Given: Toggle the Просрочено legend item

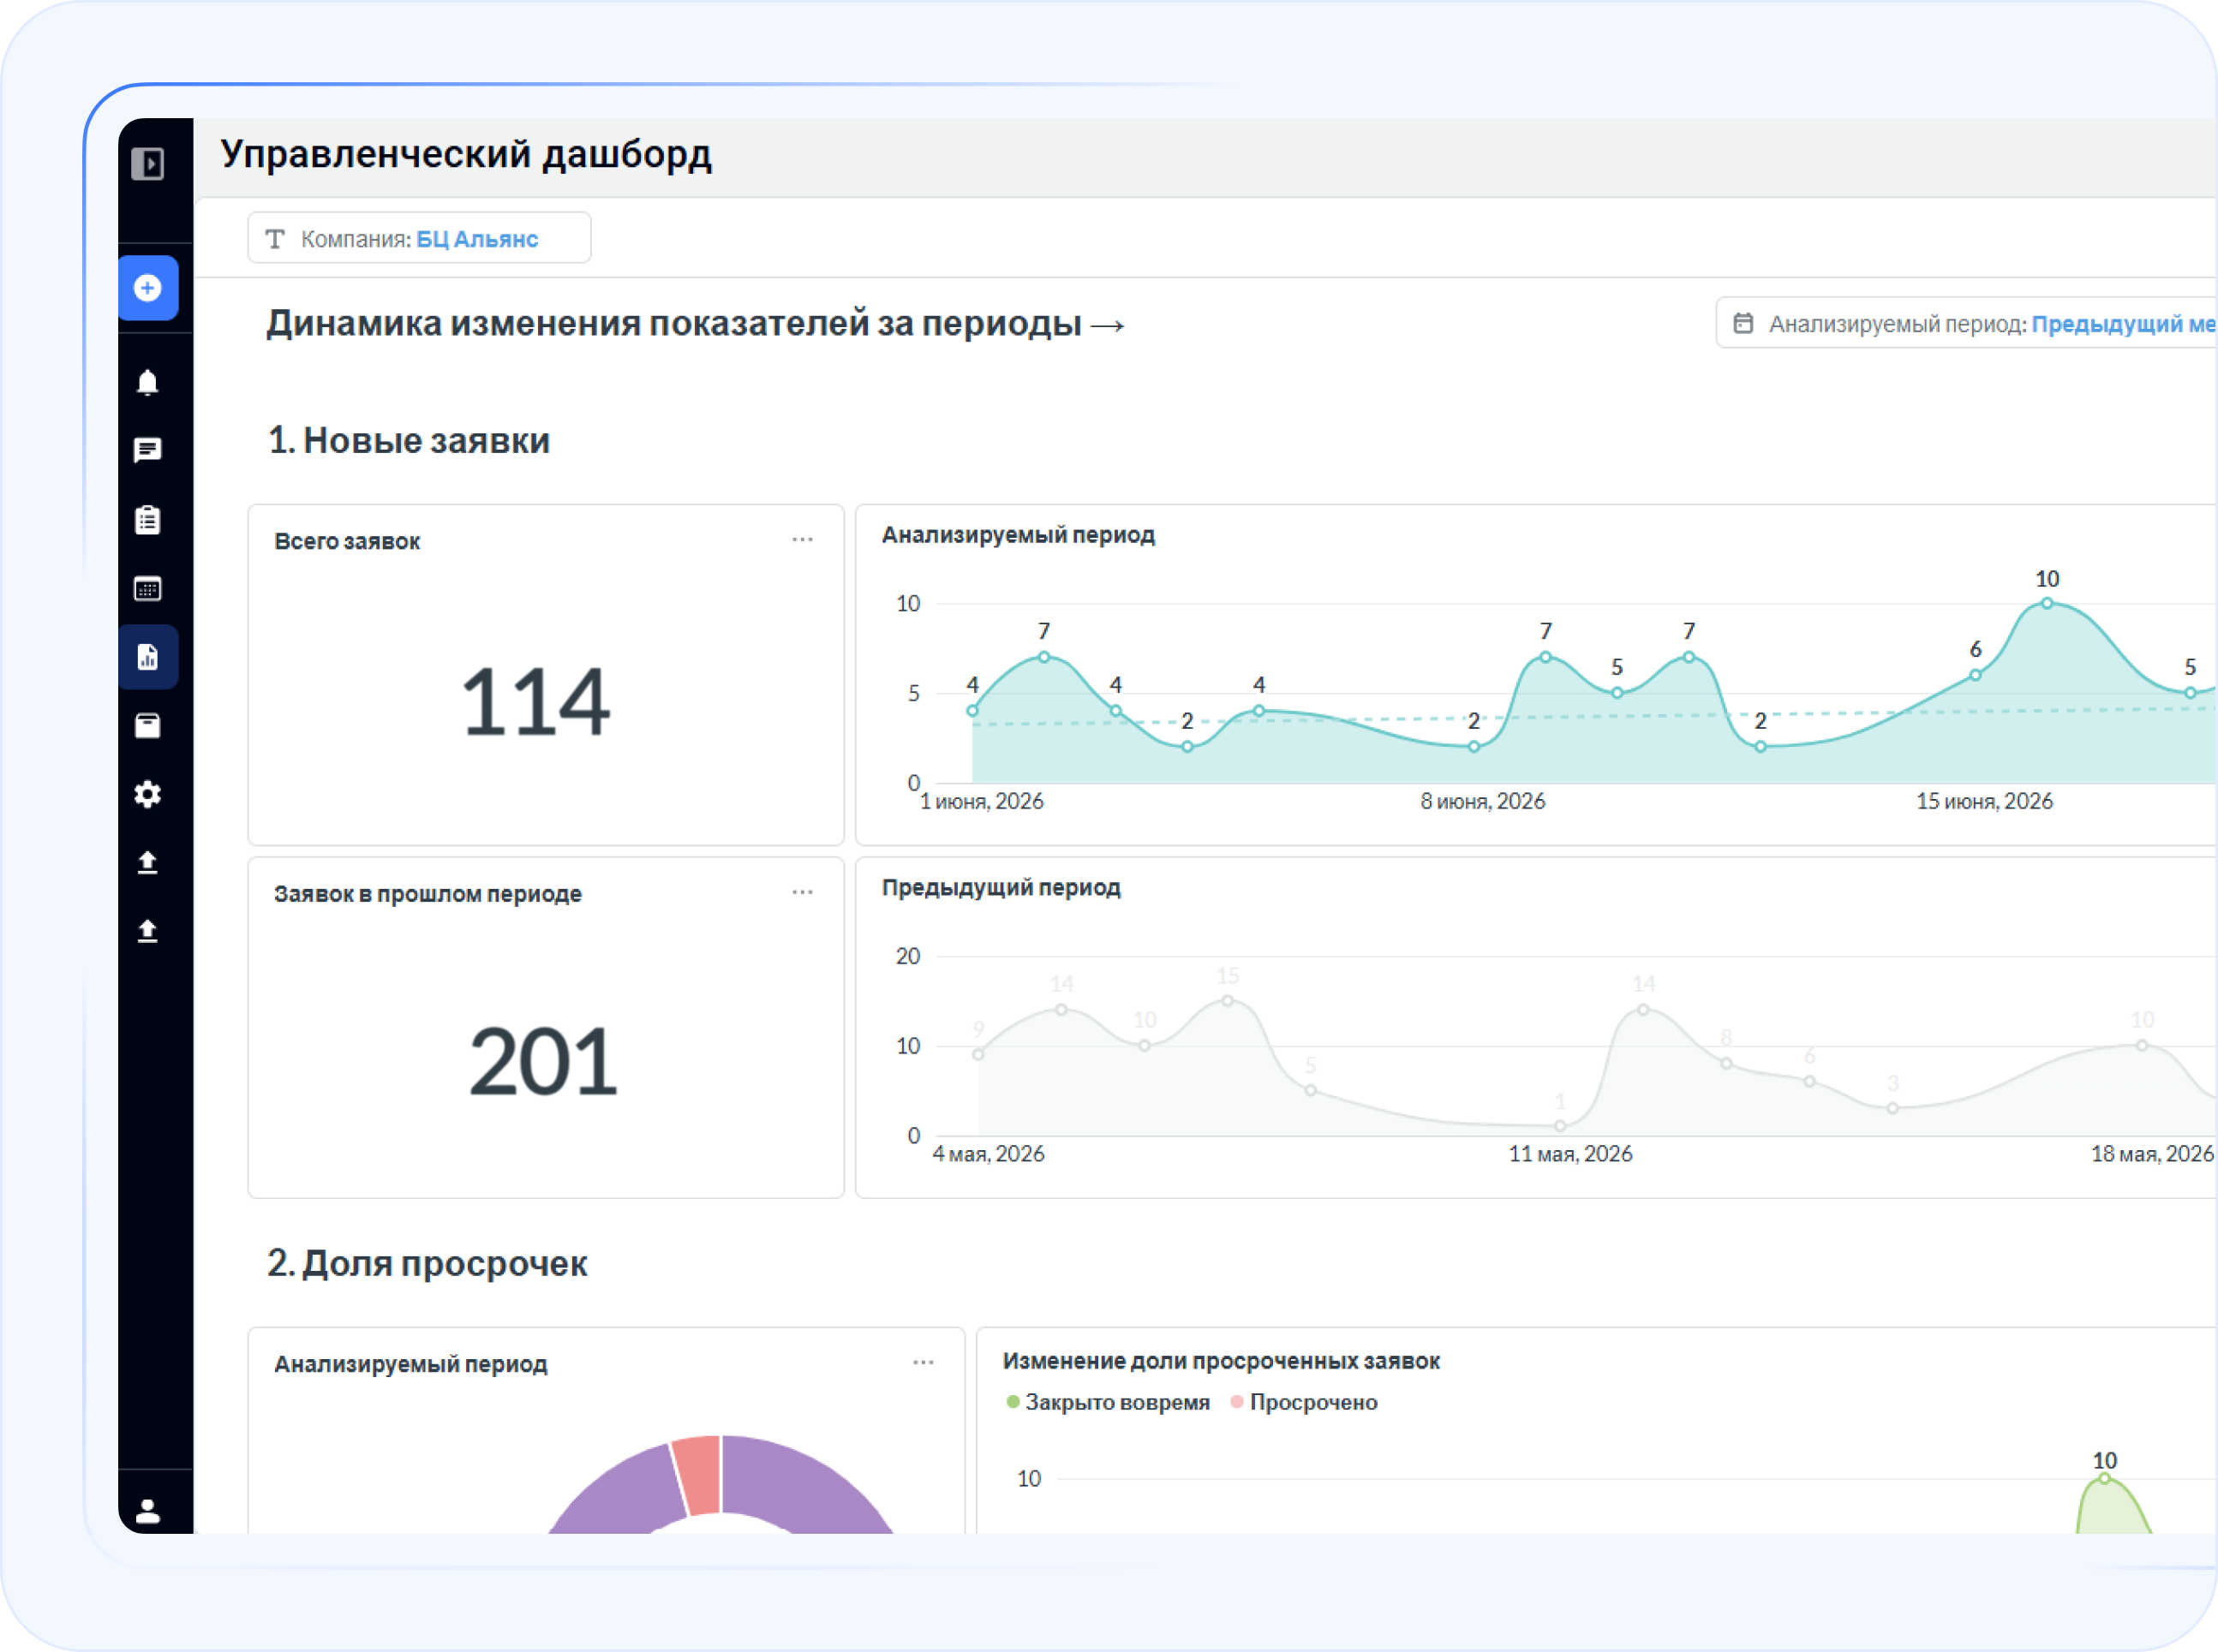Looking at the screenshot, I should coord(1304,1402).
